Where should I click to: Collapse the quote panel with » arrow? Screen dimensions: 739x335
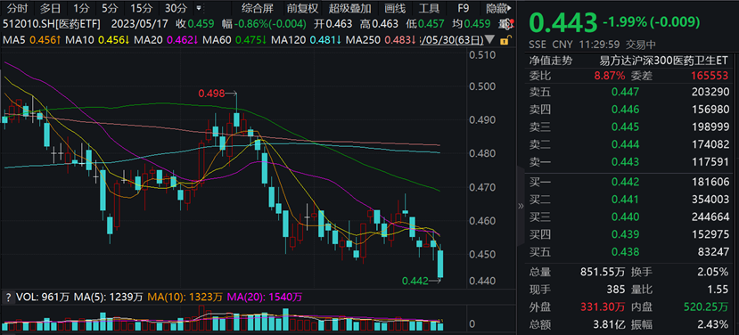point(521,206)
